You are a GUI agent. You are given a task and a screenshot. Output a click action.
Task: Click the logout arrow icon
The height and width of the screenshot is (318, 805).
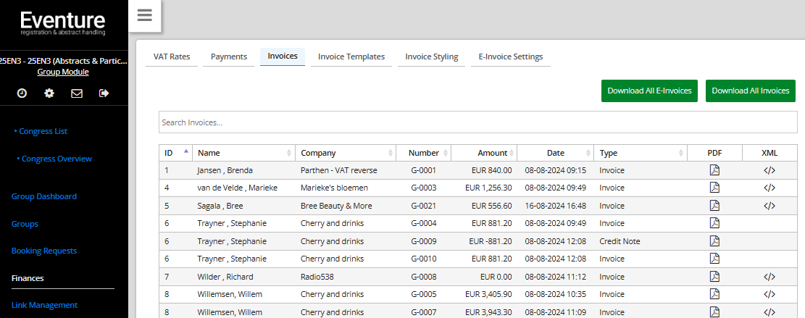[104, 93]
